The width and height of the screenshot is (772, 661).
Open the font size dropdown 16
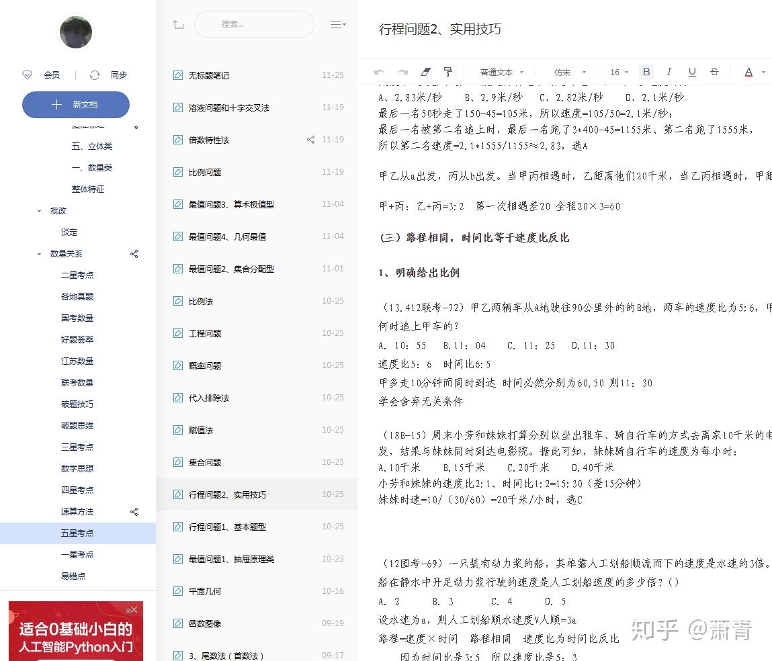coord(619,73)
